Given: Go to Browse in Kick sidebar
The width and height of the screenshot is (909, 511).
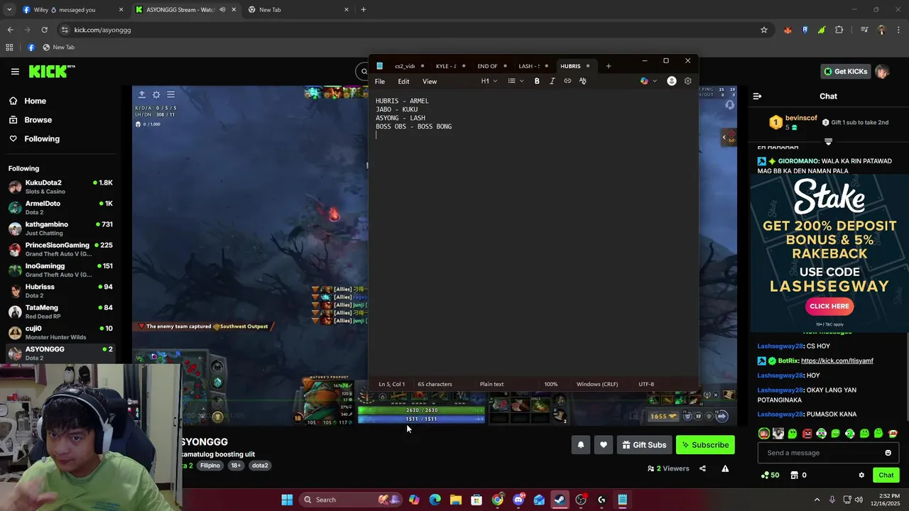Looking at the screenshot, I should point(38,120).
